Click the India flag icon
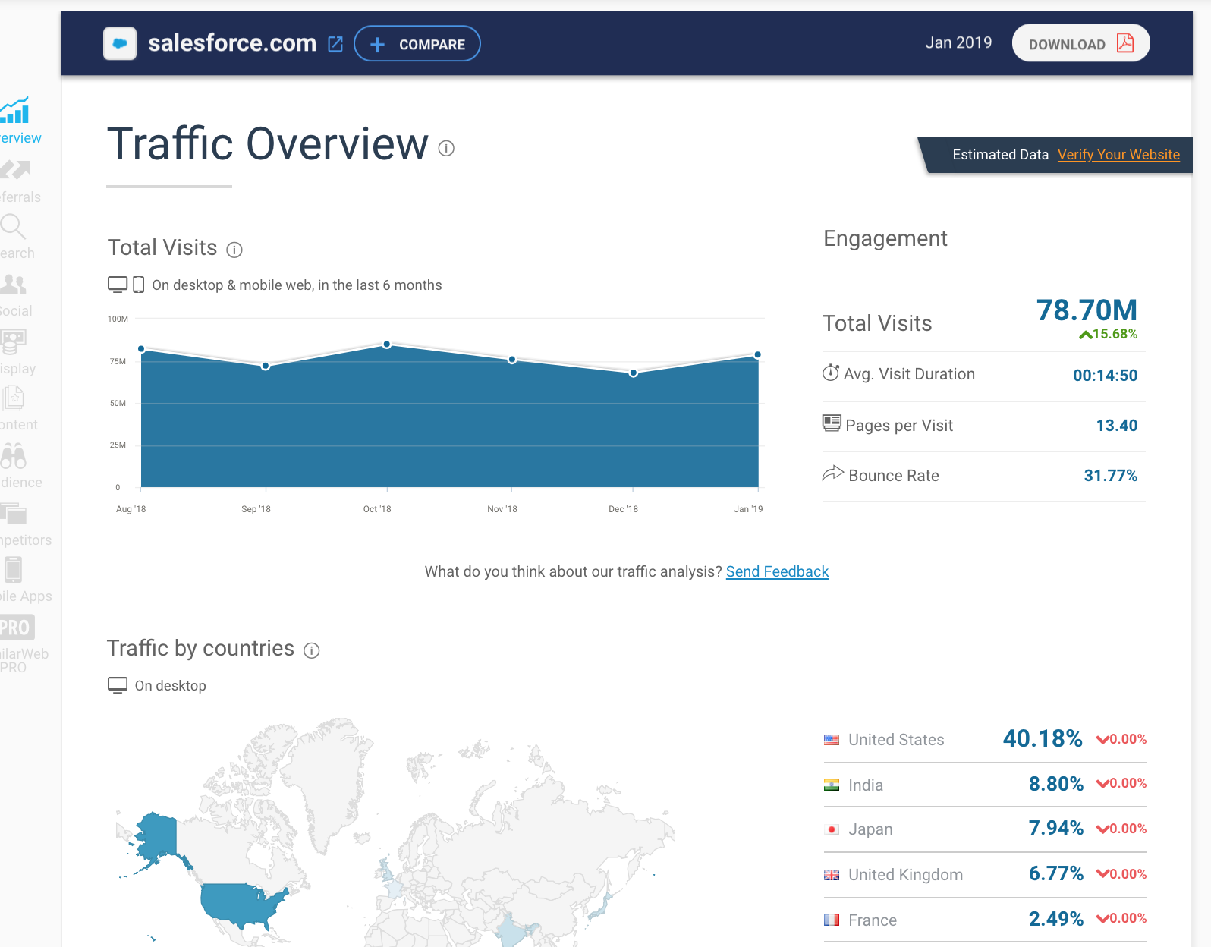 click(832, 785)
